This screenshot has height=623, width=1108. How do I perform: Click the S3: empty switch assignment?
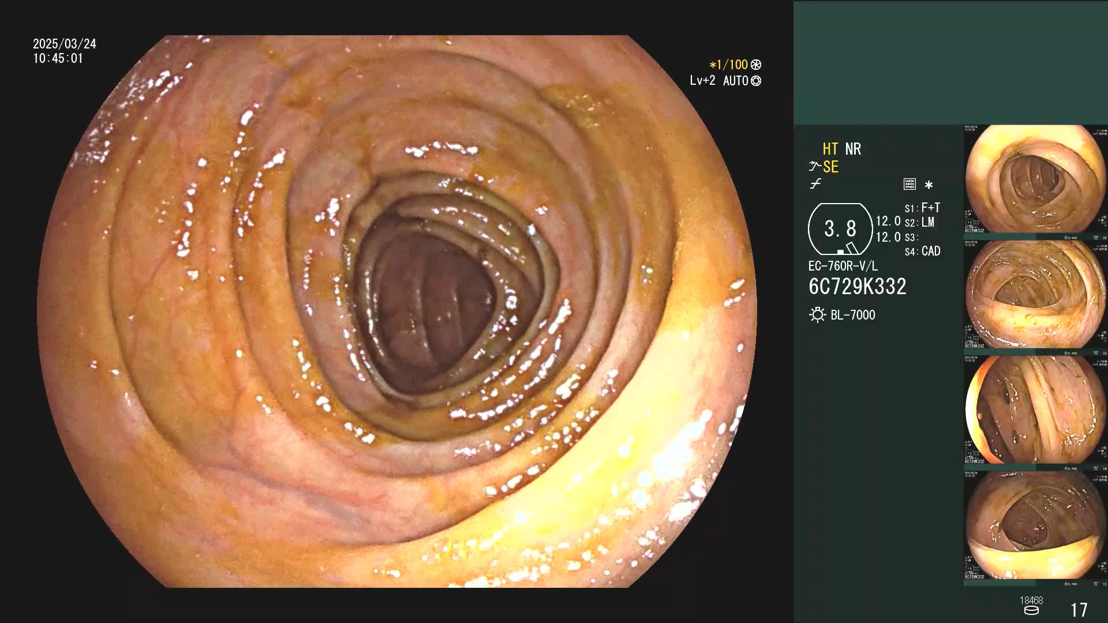point(911,237)
